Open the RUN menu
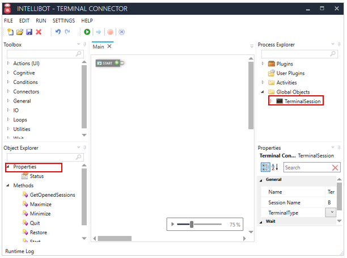Viewport: 347px width, 258px height. pos(41,21)
